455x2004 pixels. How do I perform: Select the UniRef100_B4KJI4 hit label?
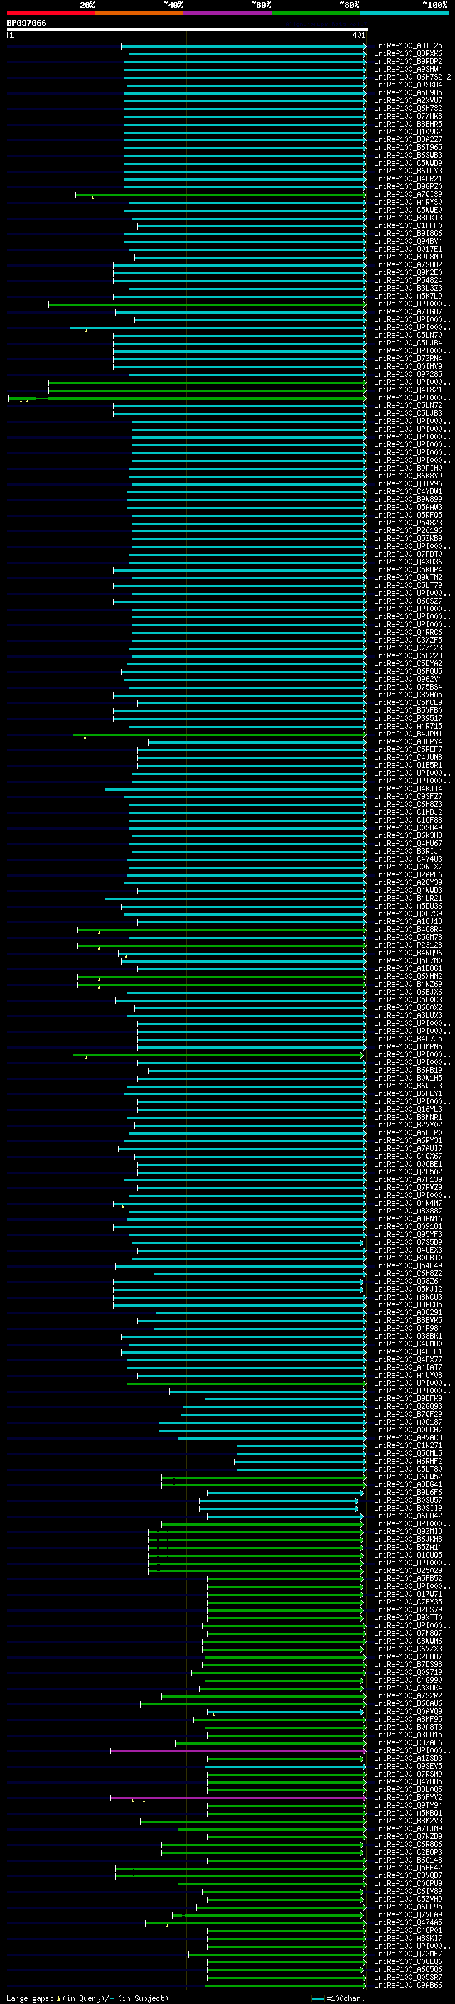click(x=408, y=788)
